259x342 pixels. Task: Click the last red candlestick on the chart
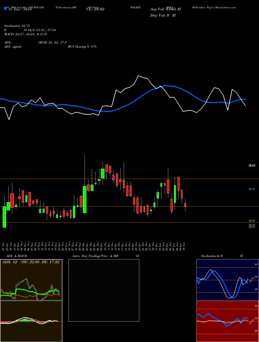point(185,205)
